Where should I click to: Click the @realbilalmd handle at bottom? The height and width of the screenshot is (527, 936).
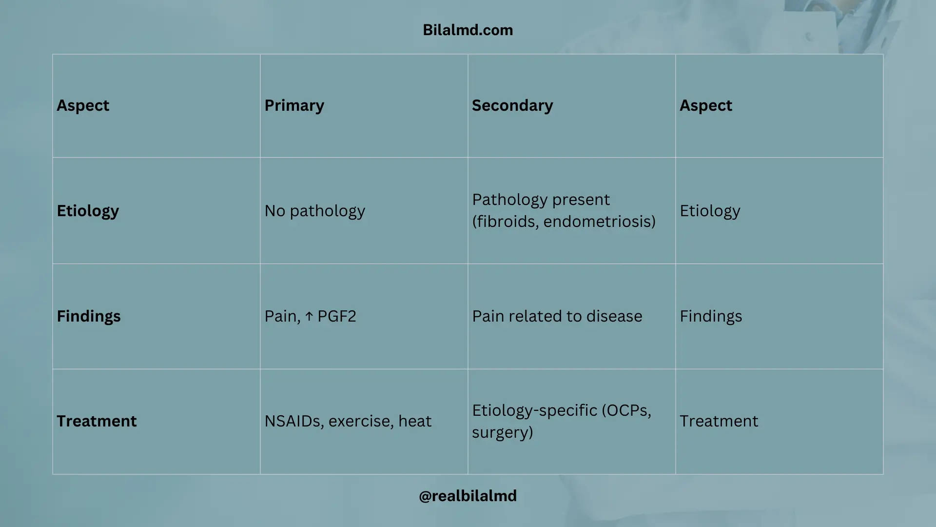point(468,496)
